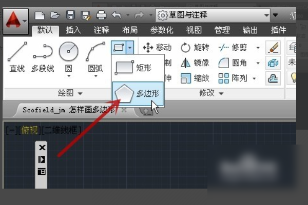Open the 管理 ribbon tab
Screen dimensions: 308x205
tap(222, 30)
